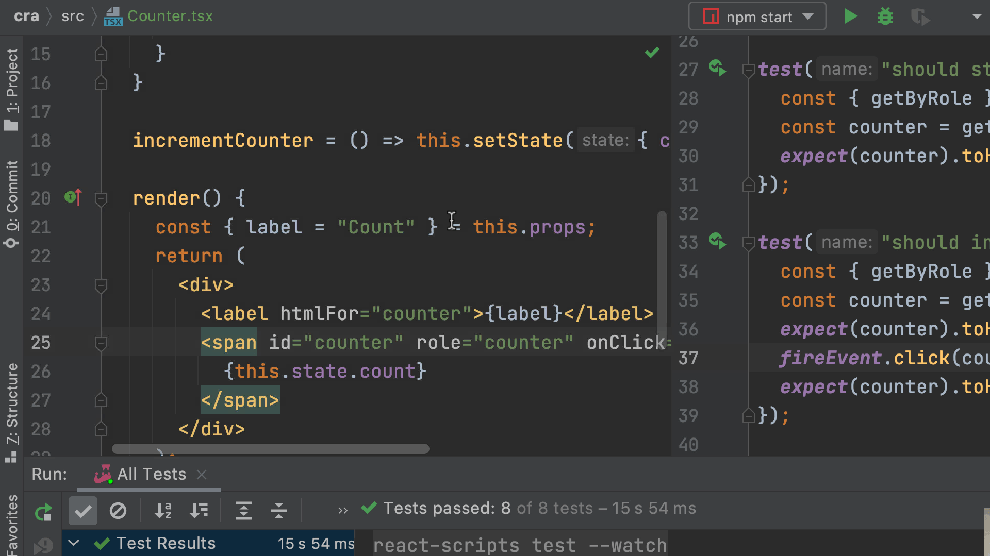Click the implemented method gutter icon at line 20
The image size is (990, 556).
[73, 197]
